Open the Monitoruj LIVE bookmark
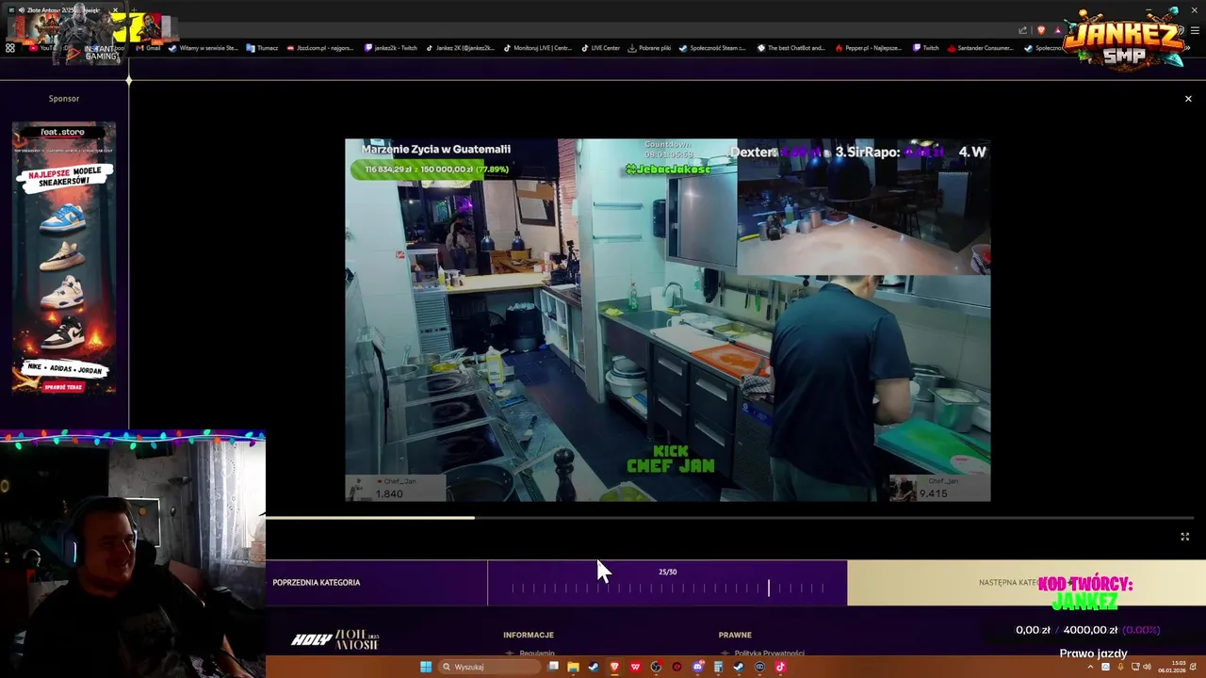 point(537,48)
